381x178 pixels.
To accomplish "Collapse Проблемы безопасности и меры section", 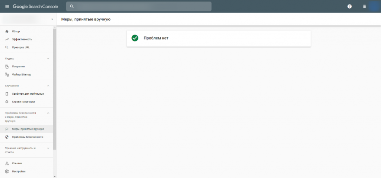I will 48,113.
